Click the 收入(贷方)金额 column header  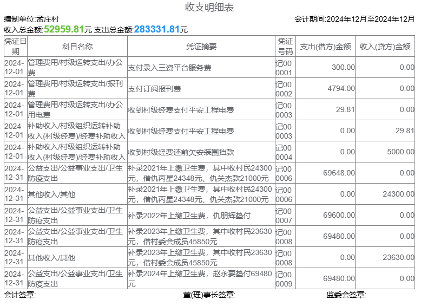pyautogui.click(x=385, y=47)
